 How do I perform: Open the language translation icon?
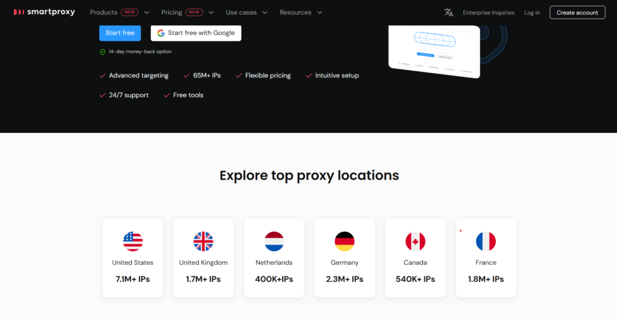[x=448, y=13]
